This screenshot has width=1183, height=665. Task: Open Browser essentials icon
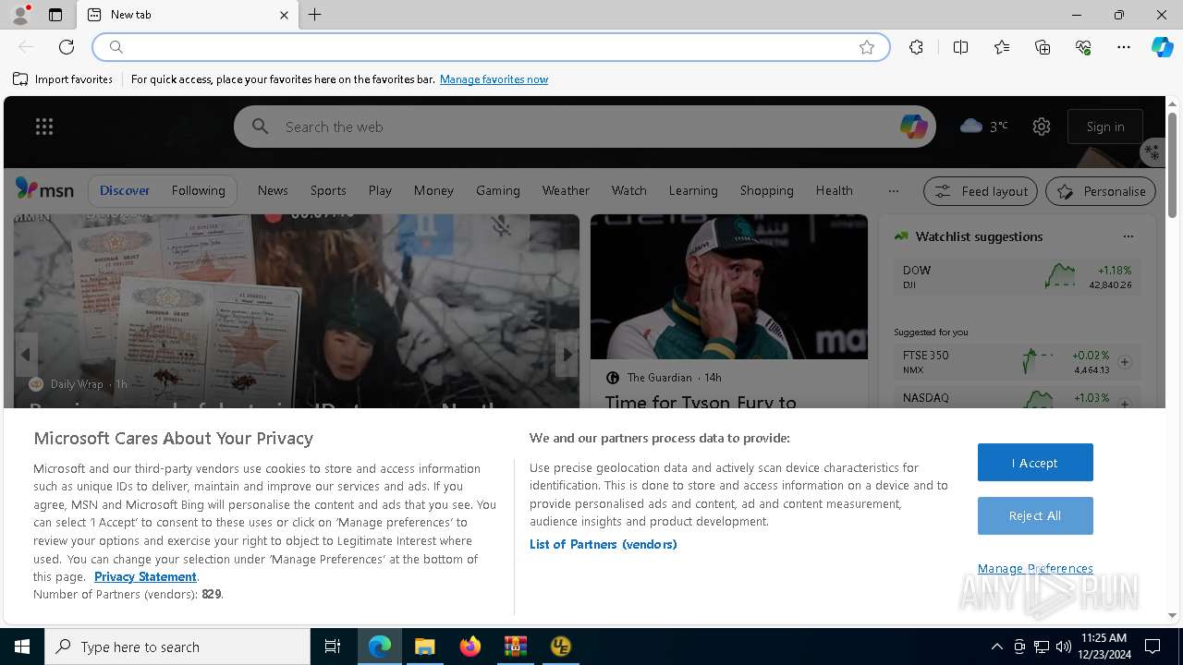coord(1083,47)
